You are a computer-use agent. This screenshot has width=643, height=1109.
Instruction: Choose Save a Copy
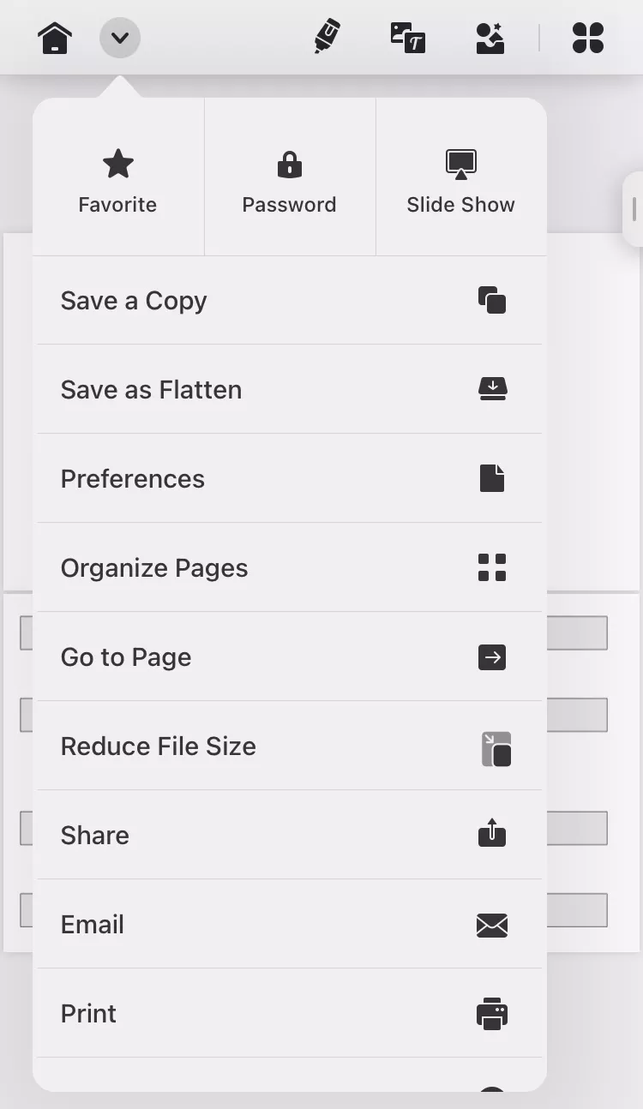tap(290, 301)
